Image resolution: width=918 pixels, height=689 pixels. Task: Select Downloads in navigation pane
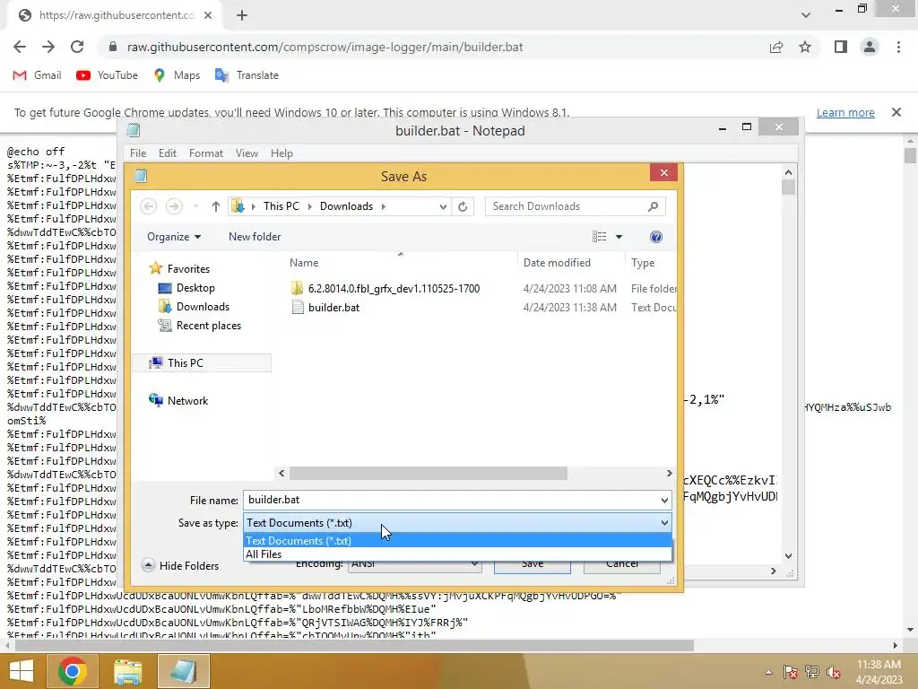[194, 307]
